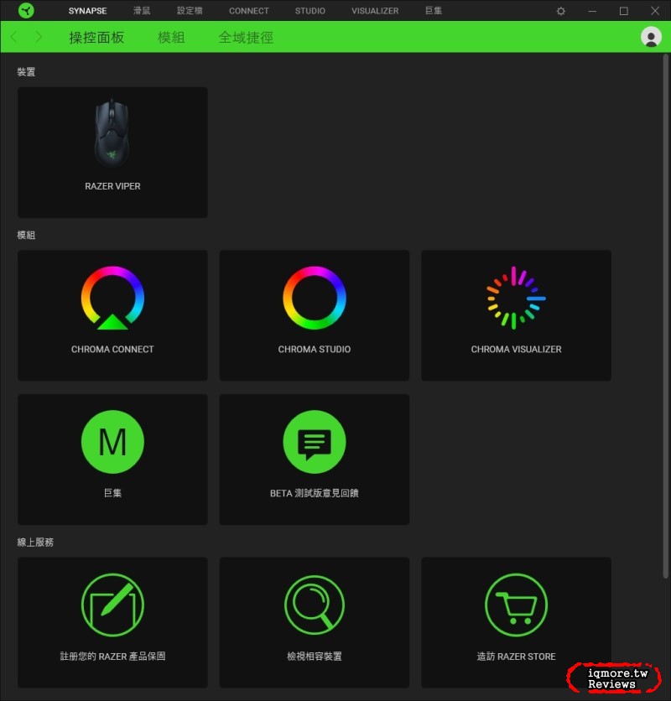Open the BETA 測試版意見回饋 module
Viewport: 671px width, 701px height.
[x=314, y=459]
